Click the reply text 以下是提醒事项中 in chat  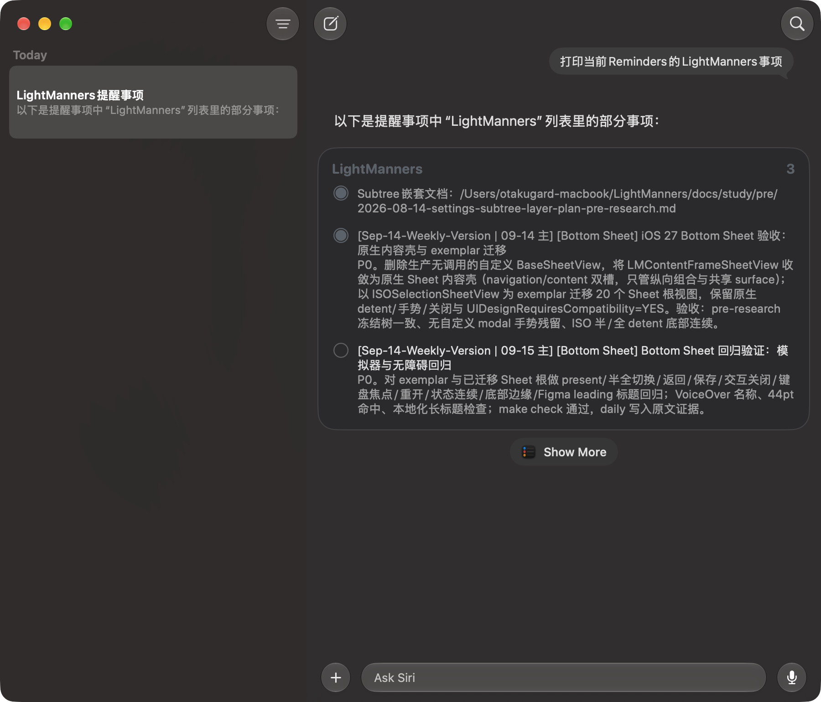tap(497, 121)
